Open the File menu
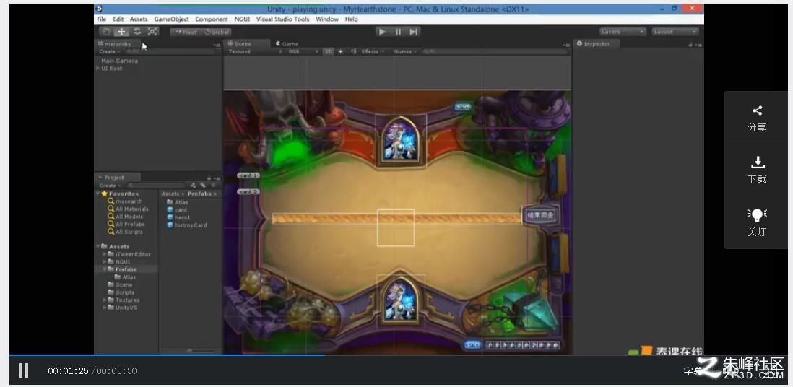793x387 pixels. pyautogui.click(x=102, y=19)
